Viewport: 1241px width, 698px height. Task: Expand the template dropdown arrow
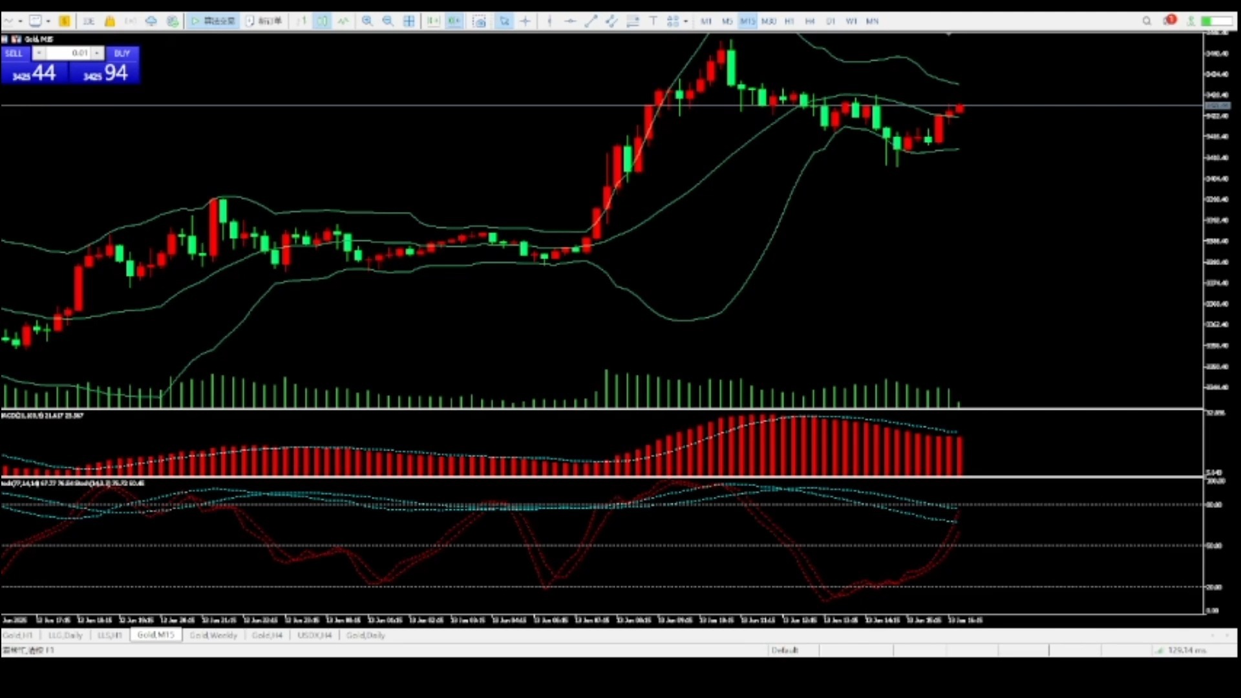tap(48, 21)
